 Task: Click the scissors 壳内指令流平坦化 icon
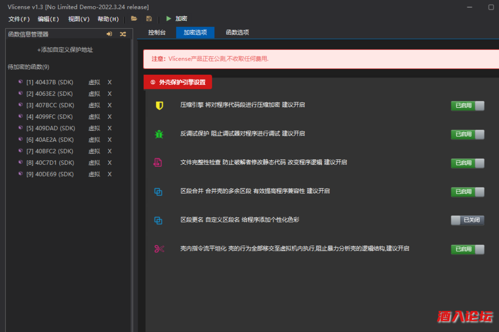click(159, 249)
